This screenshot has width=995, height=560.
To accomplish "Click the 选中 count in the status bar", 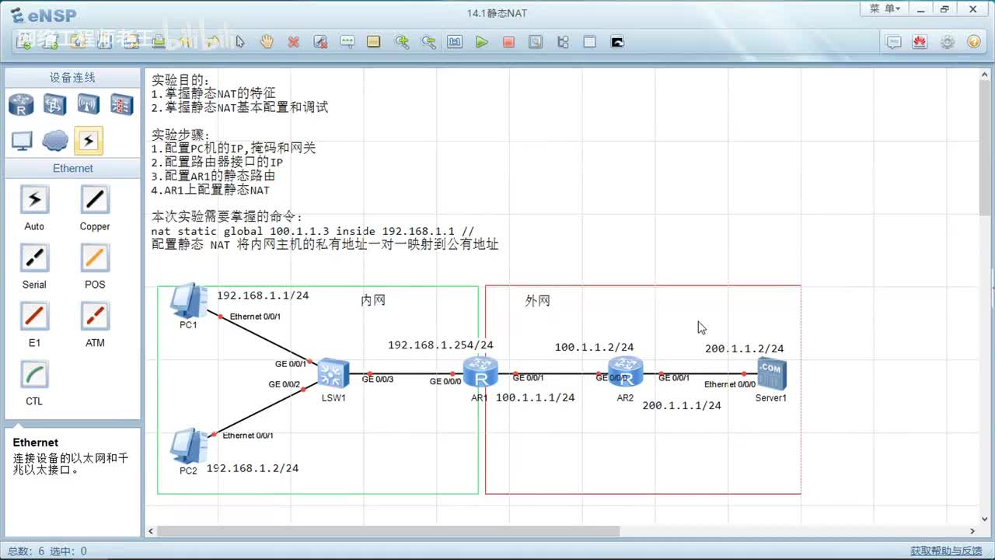I will click(68, 551).
